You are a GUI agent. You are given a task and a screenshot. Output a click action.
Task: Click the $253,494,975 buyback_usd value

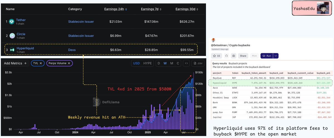click(277, 83)
